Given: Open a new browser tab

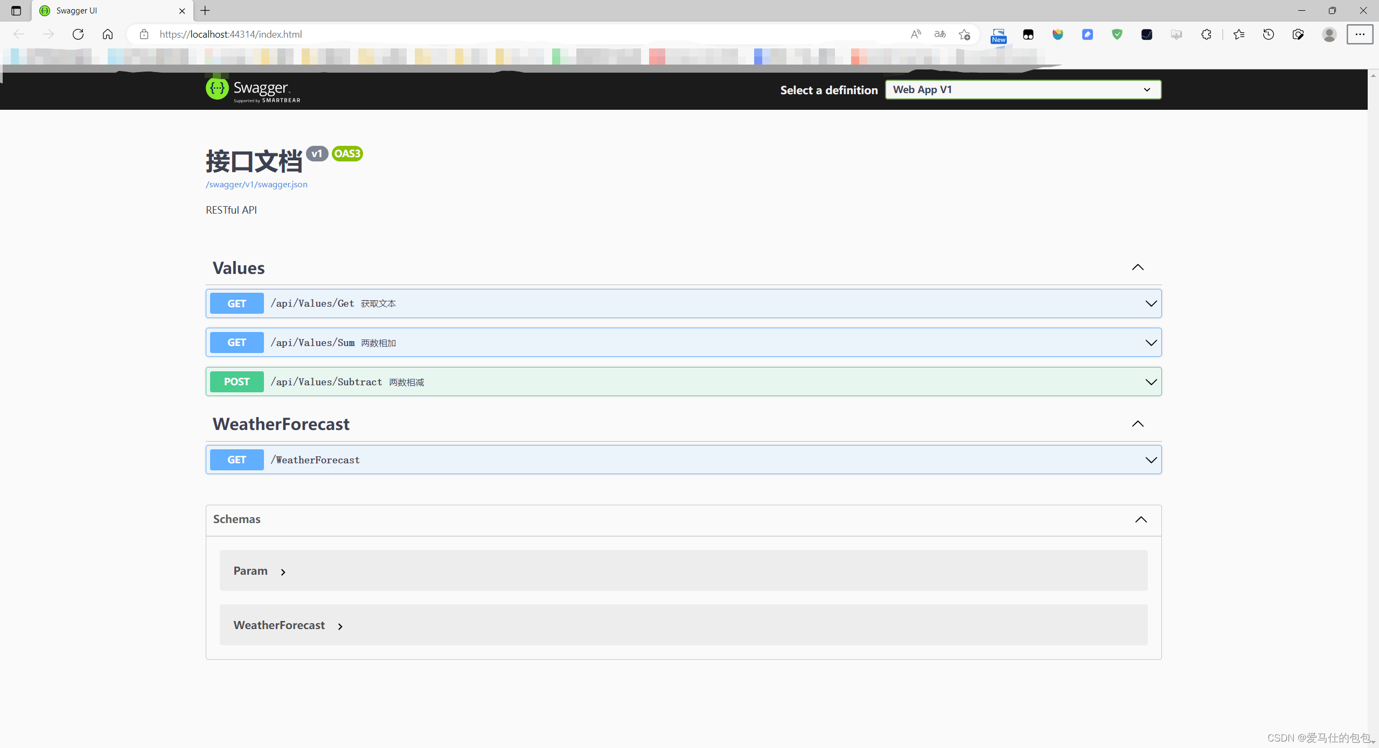Looking at the screenshot, I should point(205,11).
